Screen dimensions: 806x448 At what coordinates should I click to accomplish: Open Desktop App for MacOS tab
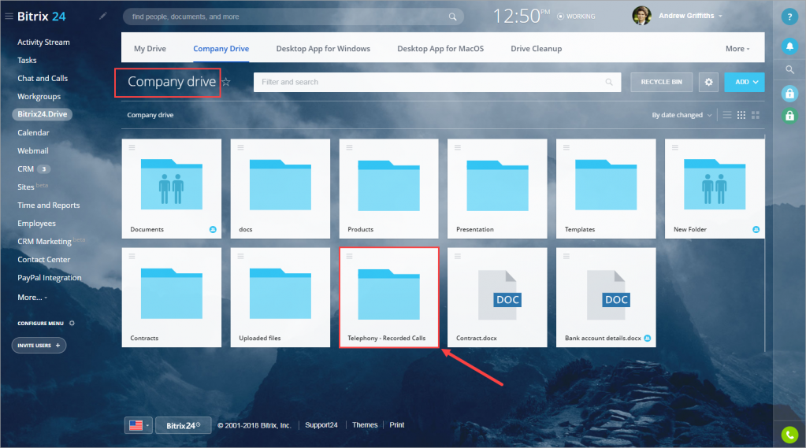[x=440, y=48]
